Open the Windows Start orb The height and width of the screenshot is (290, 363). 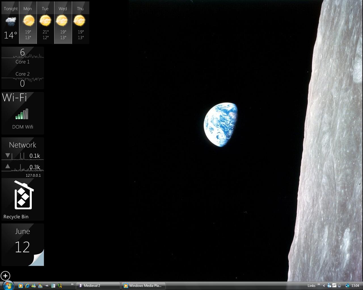8,285
